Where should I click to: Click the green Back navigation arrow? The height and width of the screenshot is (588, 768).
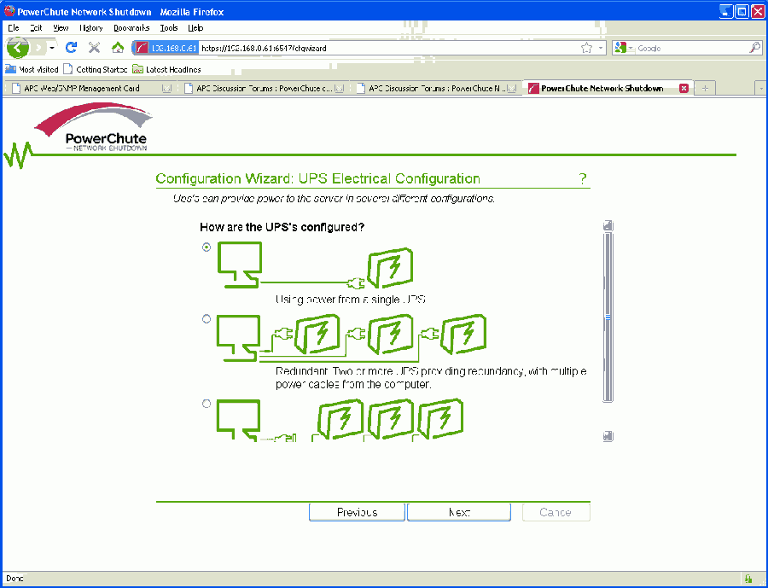coord(17,48)
